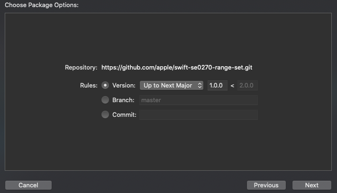Image resolution: width=337 pixels, height=193 pixels.
Task: Click the less-than sign between versions
Action: 232,86
